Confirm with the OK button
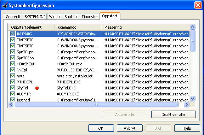This screenshot has width=204, height=135. pyautogui.click(x=101, y=128)
